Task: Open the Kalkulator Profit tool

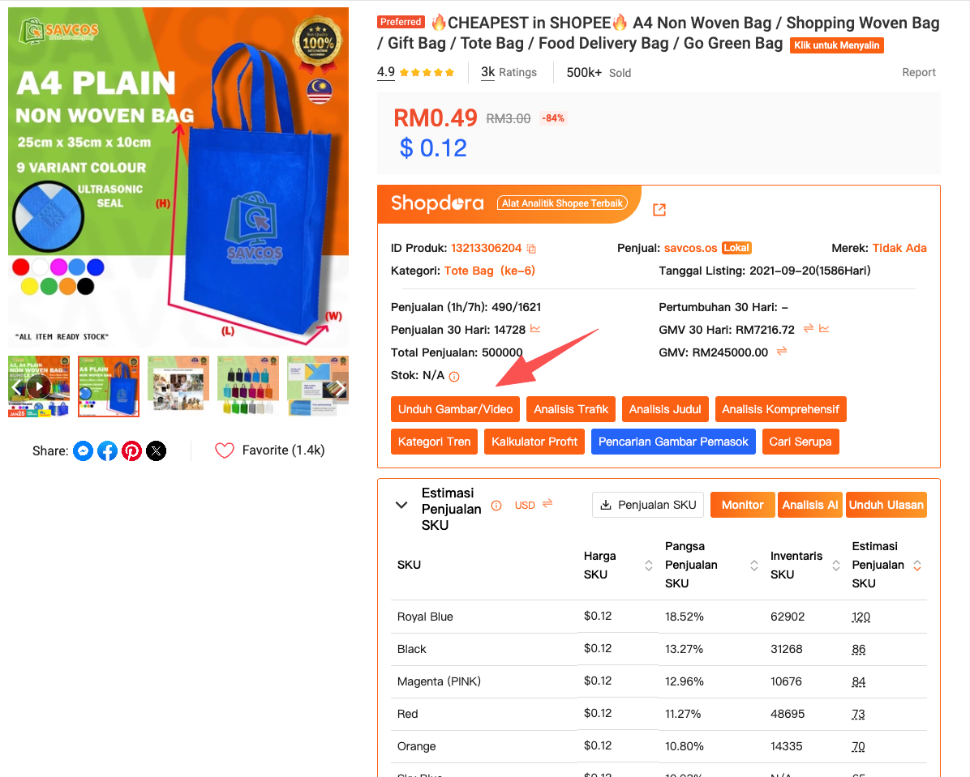Action: (534, 442)
